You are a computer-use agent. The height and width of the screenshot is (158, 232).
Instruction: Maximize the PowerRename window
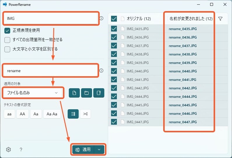point(212,4)
